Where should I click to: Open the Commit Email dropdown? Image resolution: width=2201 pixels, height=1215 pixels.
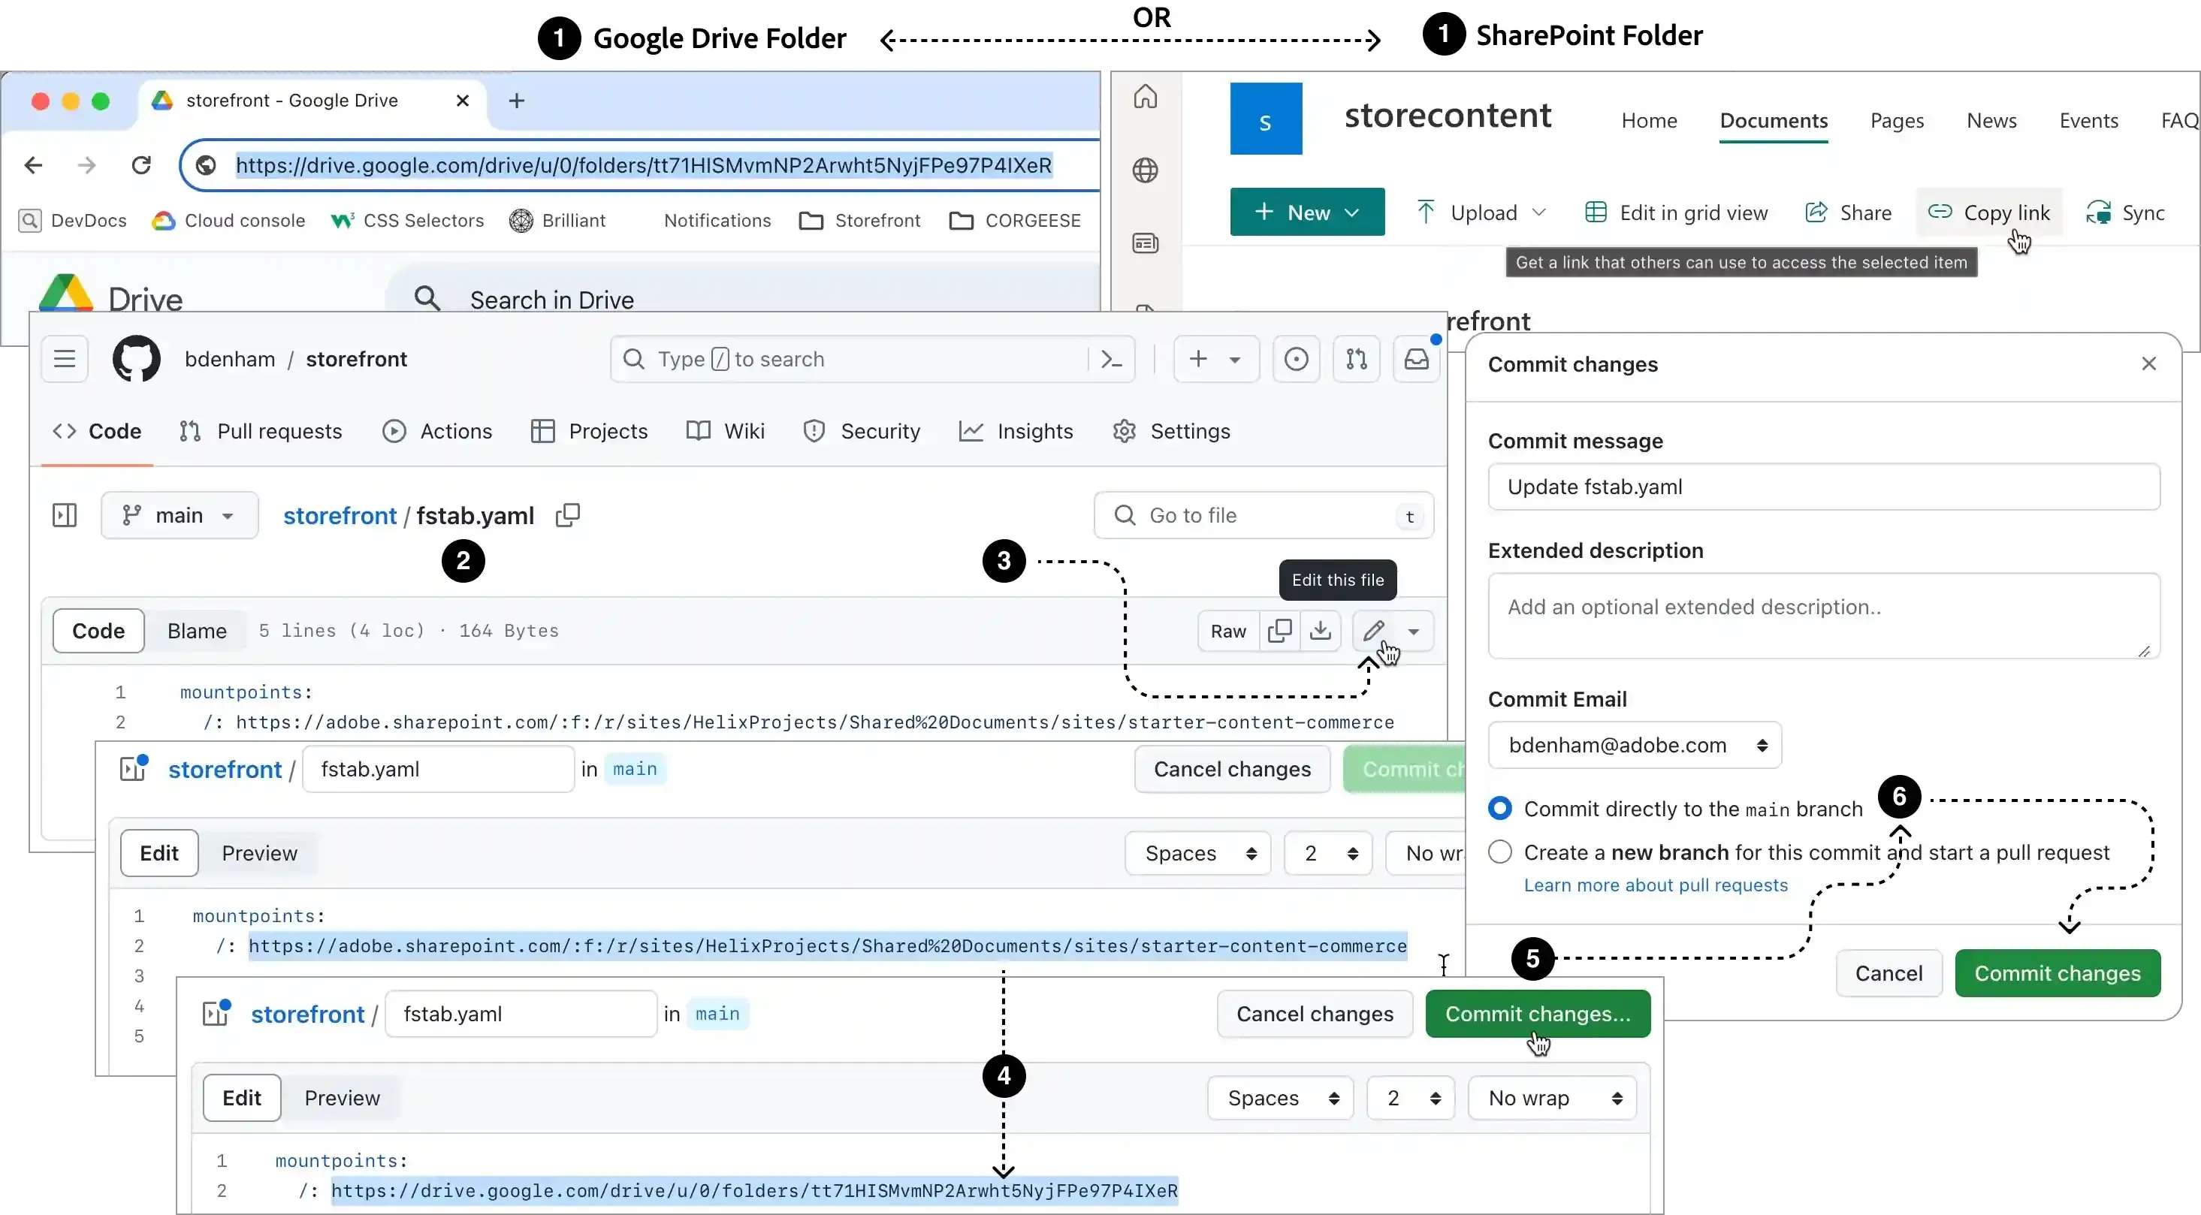coord(1635,744)
